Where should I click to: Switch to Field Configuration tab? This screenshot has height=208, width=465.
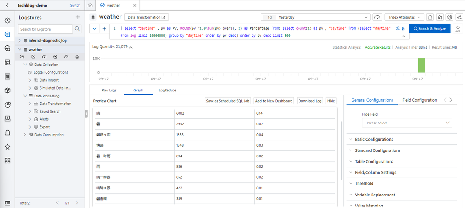[x=419, y=100]
